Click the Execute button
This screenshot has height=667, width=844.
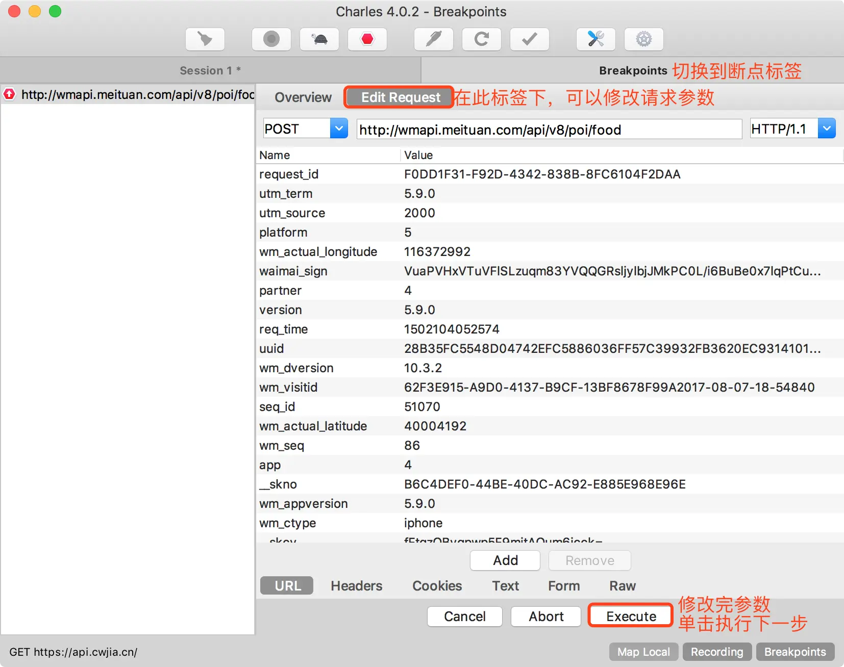(x=631, y=616)
